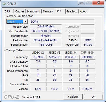The image size is (106, 102).
Task: Click the tRAS value 19
Action: pos(38,75)
